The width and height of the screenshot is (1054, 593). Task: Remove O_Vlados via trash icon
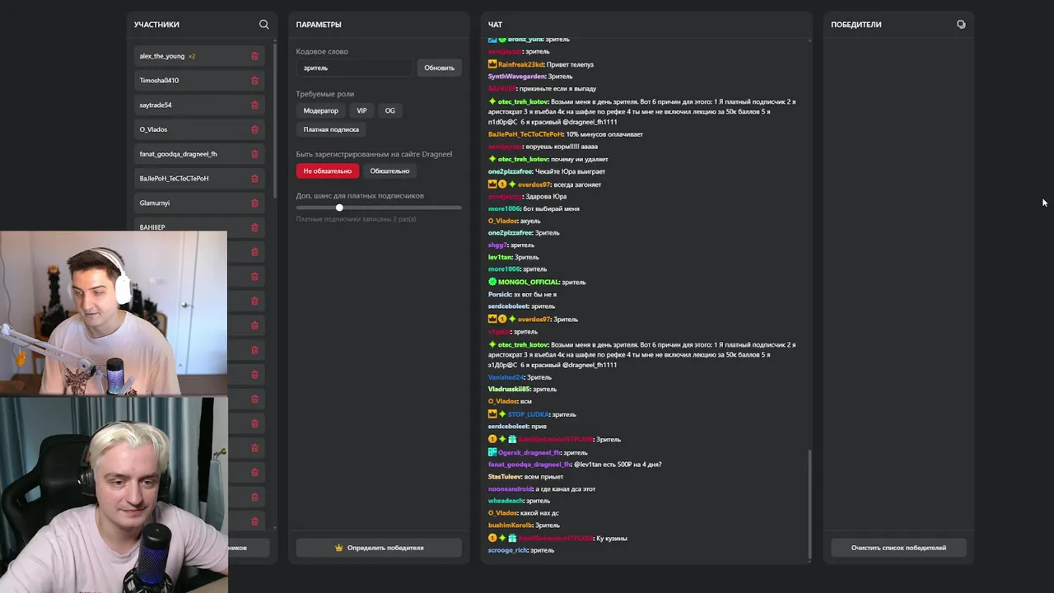tap(254, 129)
